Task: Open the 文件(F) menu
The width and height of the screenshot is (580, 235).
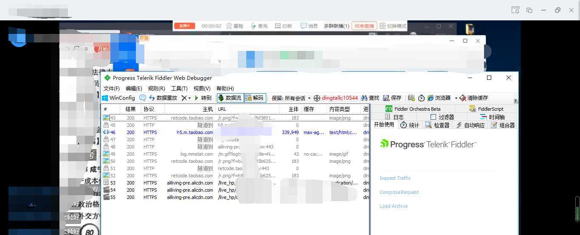Action: click(112, 88)
